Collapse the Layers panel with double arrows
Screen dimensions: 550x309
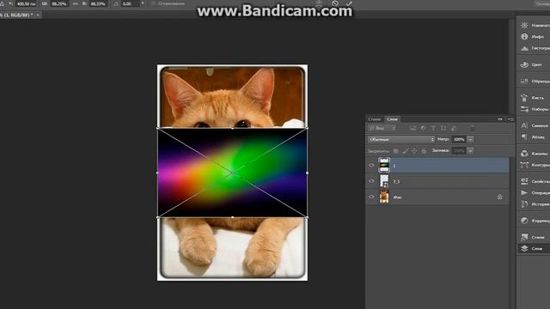(x=500, y=119)
